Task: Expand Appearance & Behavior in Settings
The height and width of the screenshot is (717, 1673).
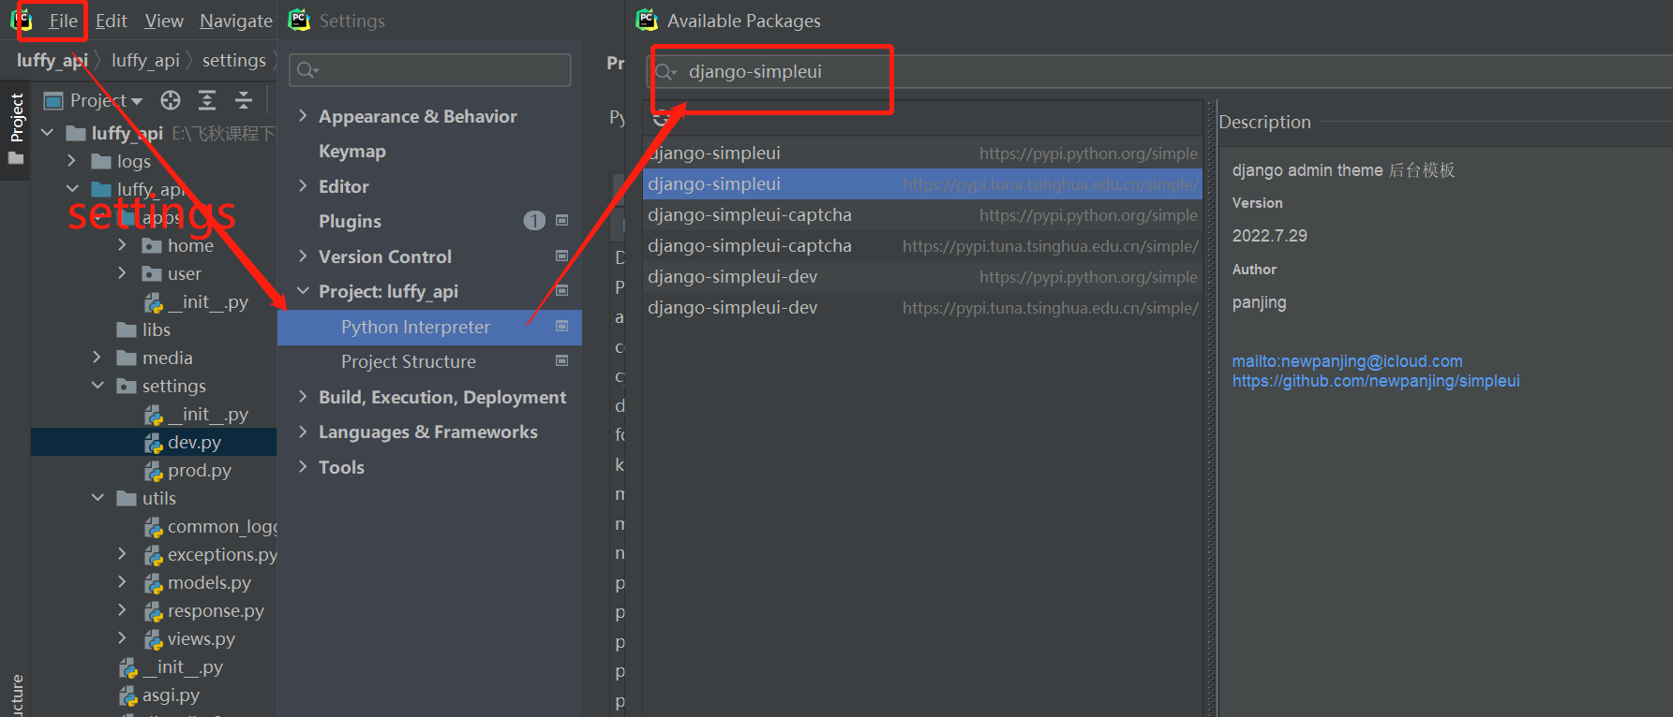Action: coord(303,115)
